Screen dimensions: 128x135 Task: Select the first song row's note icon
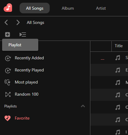(x=118, y=58)
